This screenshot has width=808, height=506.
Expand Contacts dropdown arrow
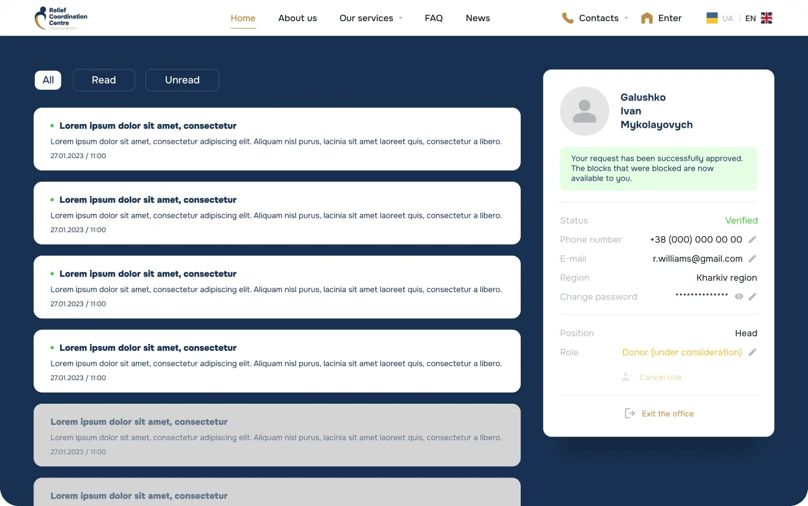pos(626,18)
